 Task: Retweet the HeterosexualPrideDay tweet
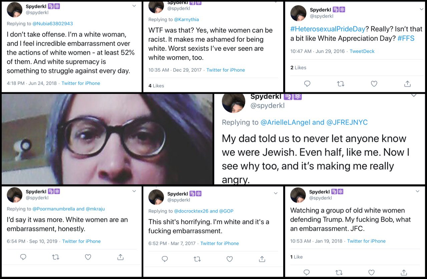tap(341, 84)
